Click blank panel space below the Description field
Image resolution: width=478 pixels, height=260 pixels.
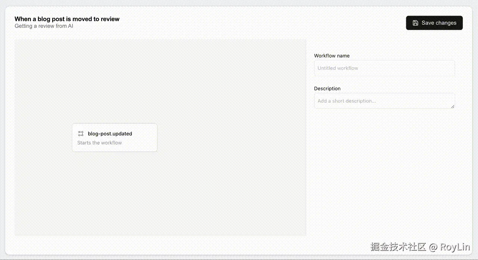(x=384, y=168)
